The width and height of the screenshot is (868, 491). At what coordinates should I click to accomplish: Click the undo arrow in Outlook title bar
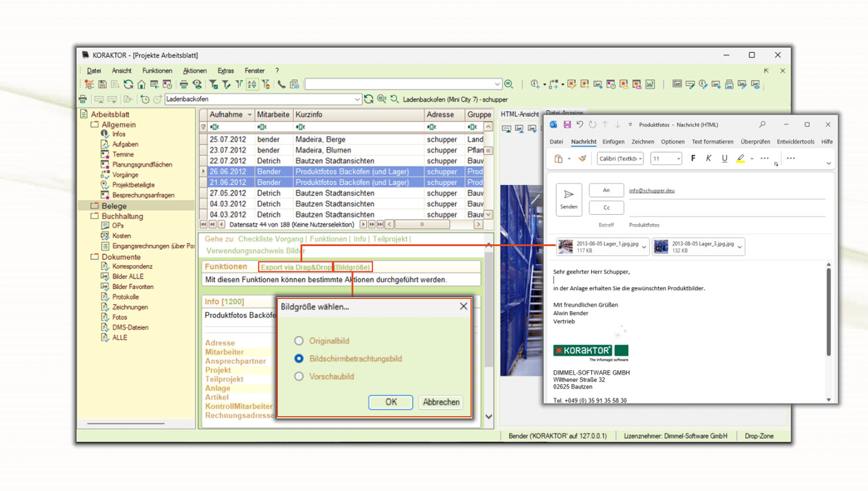pos(580,125)
